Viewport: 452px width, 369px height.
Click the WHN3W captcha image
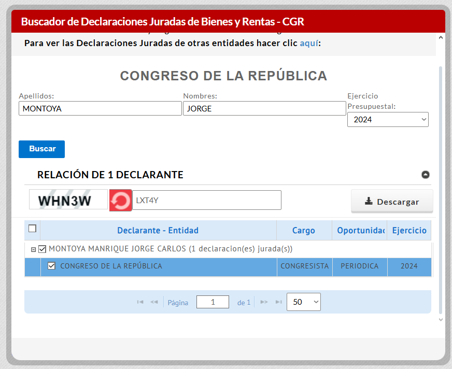68,200
